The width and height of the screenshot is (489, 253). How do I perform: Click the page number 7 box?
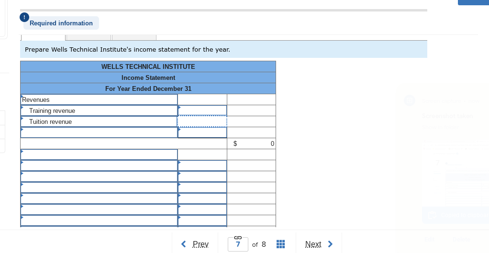coord(238,244)
